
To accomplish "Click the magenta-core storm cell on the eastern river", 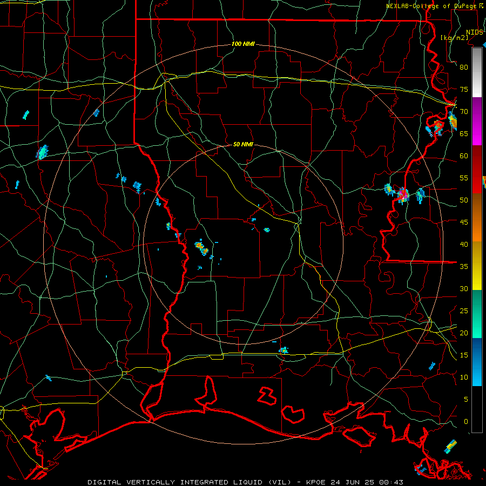I will [403, 195].
